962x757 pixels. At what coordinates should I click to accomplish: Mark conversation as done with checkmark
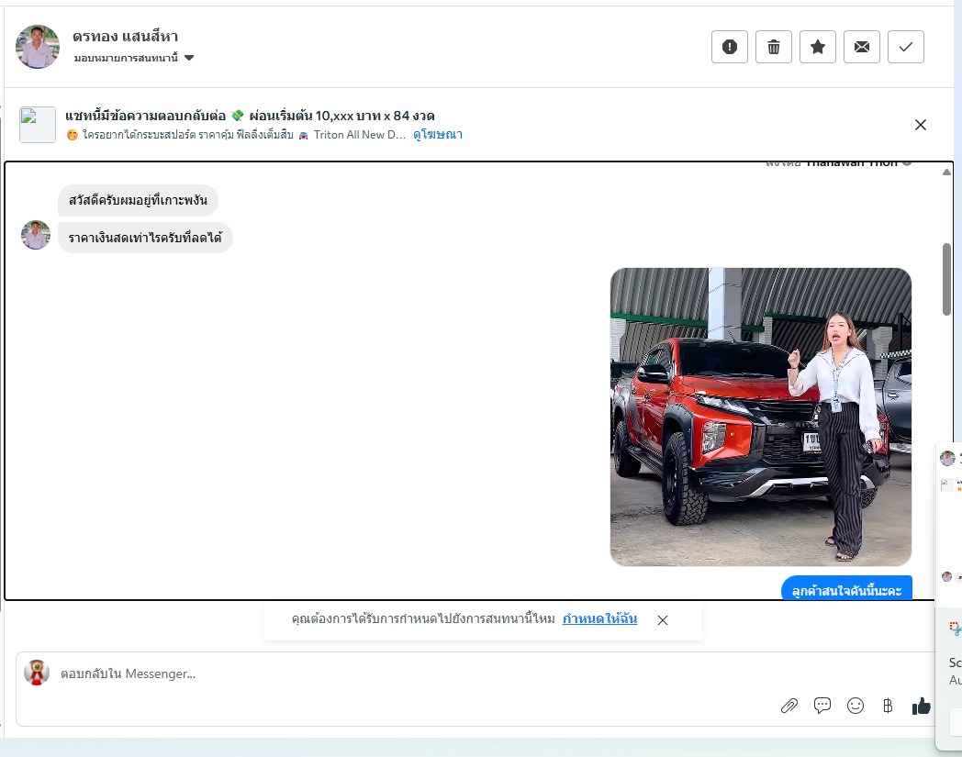[906, 47]
